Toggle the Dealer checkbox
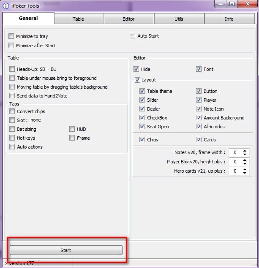This screenshot has height=268, width=259. [x=142, y=109]
